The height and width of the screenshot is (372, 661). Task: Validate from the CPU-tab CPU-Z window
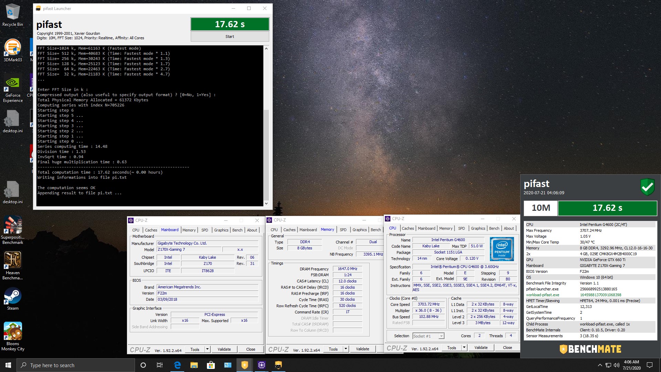481,348
